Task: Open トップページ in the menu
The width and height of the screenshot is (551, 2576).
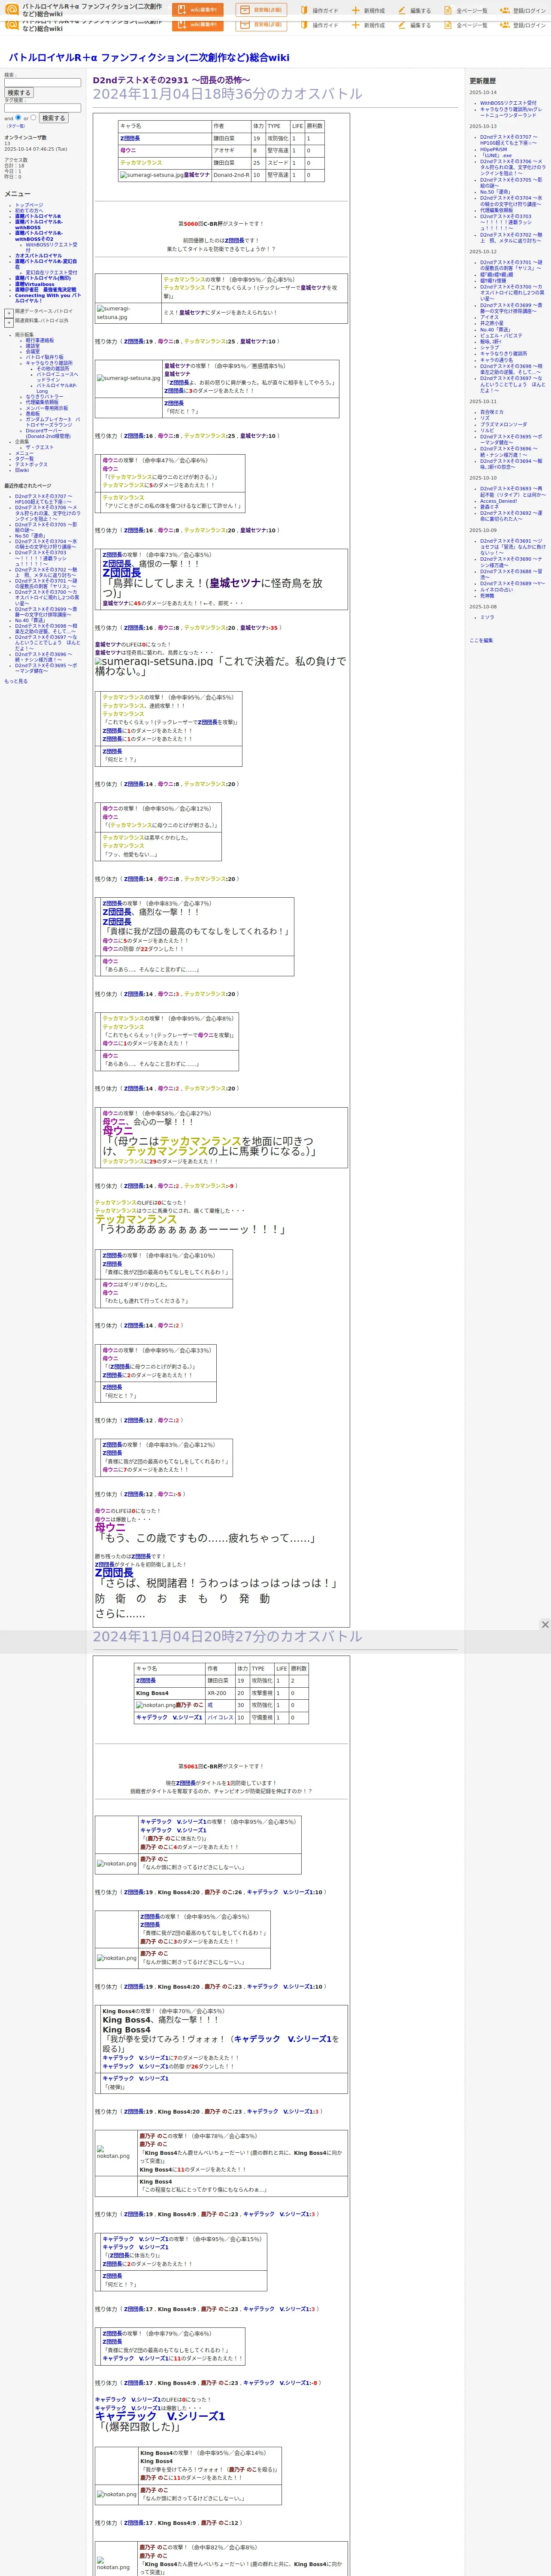Action: coord(29,205)
